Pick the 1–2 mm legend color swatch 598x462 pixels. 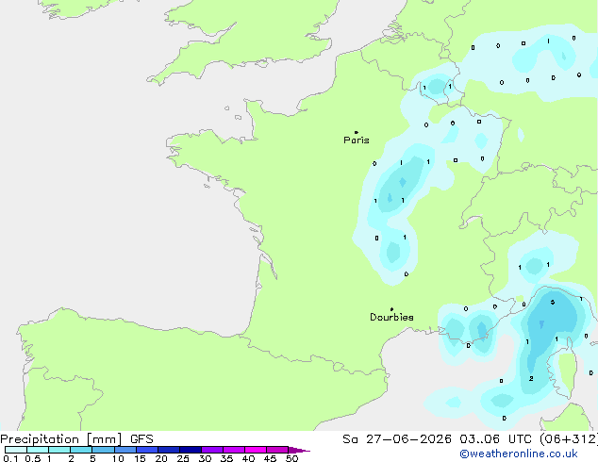pos(59,450)
